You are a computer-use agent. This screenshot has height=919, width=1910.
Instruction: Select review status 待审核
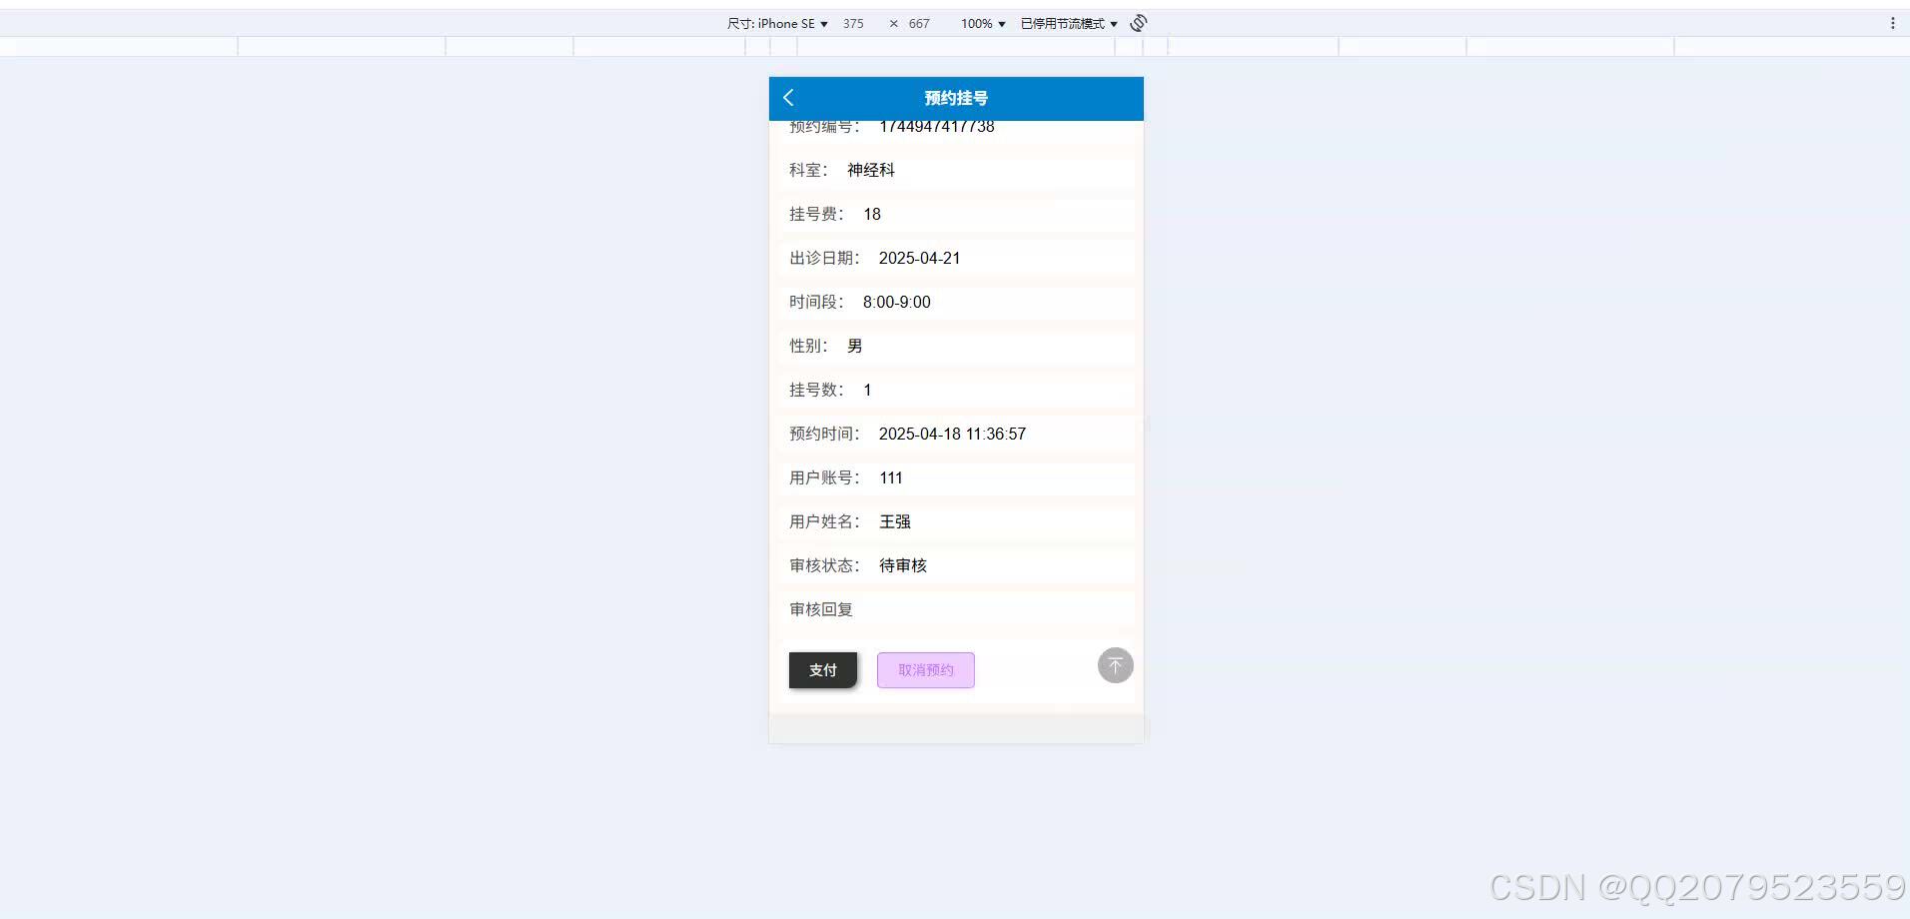click(903, 565)
